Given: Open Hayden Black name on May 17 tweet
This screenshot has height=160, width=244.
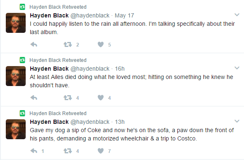Looking at the screenshot, I should point(49,15).
